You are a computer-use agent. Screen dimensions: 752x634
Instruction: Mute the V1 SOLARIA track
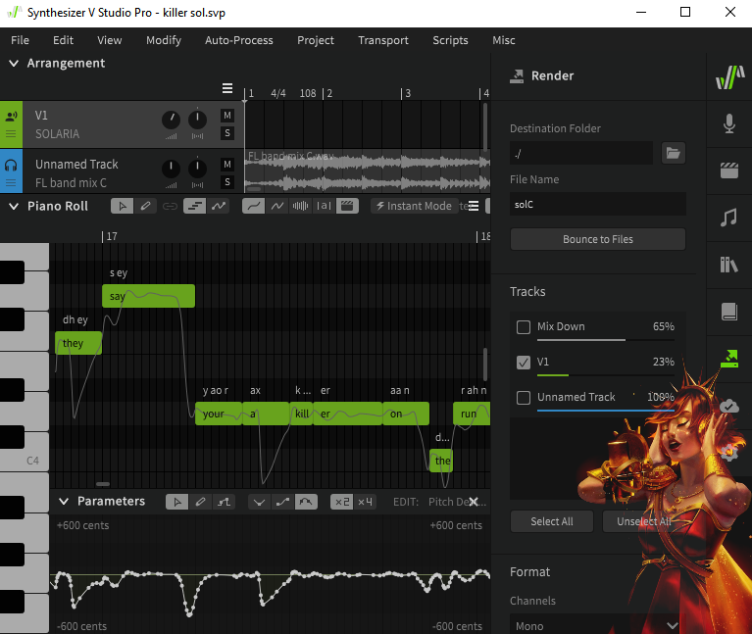point(227,116)
